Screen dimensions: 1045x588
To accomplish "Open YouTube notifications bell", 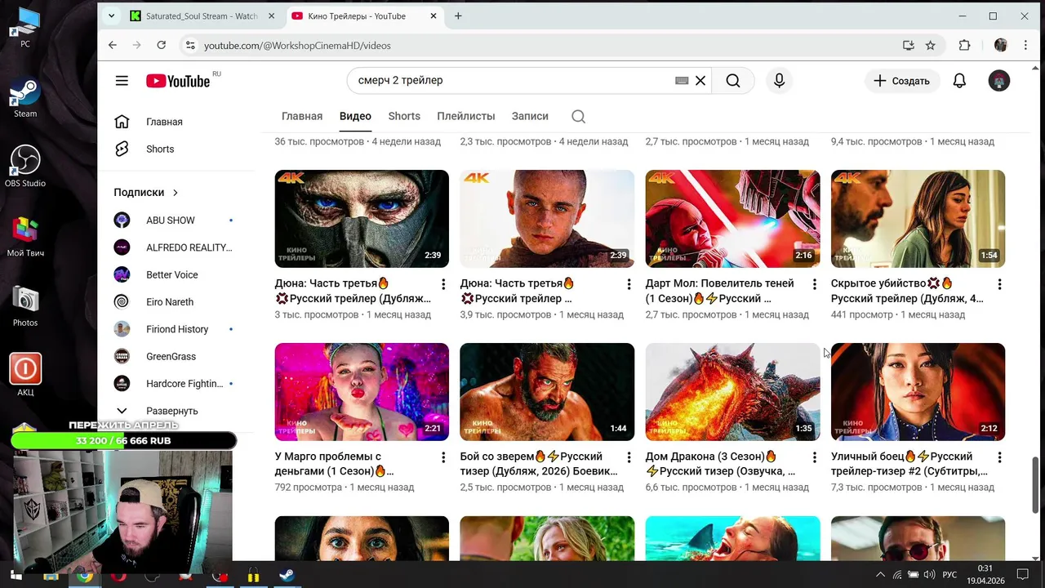I will click(959, 81).
